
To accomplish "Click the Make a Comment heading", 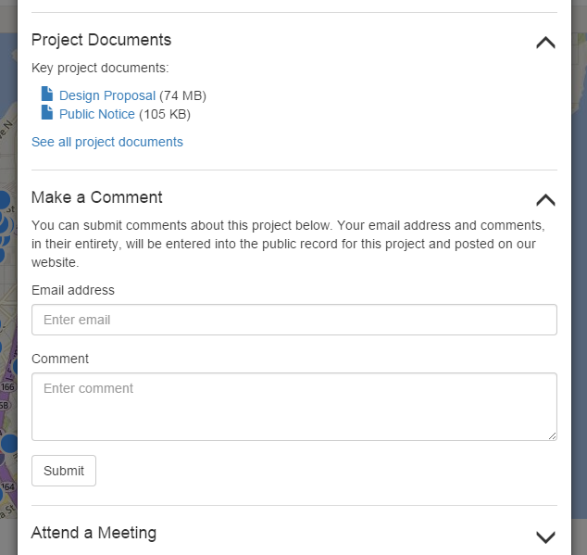I will 96,197.
